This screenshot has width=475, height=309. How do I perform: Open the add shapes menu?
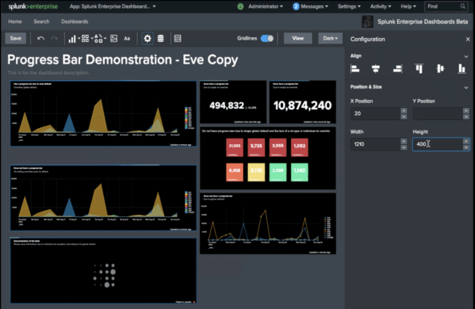pos(100,38)
